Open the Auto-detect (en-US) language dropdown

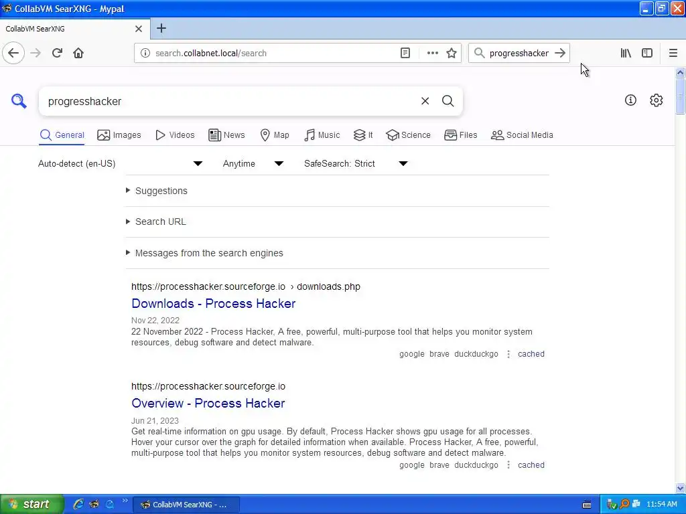(x=121, y=163)
